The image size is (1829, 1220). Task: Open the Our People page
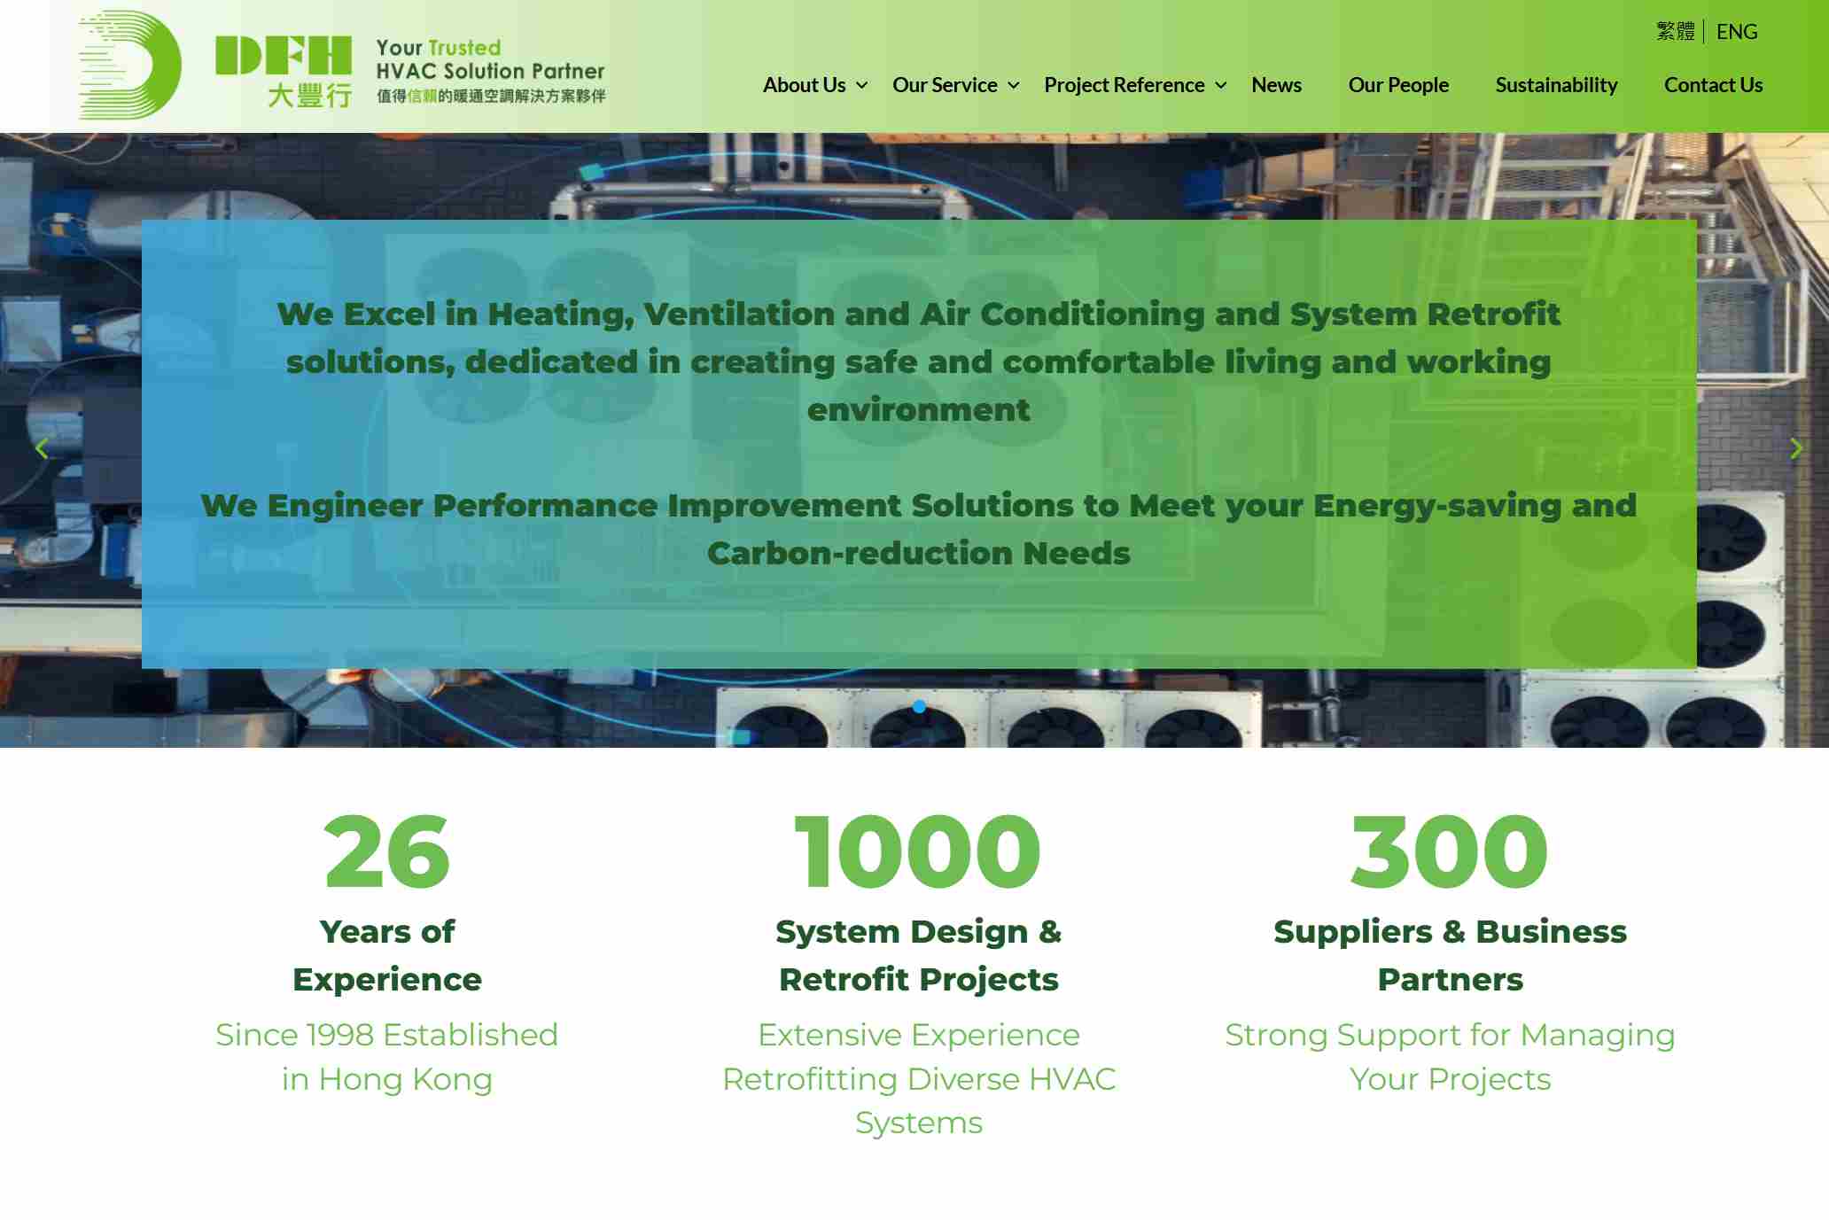1398,85
